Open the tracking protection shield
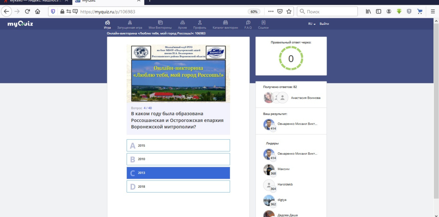Image resolution: width=439 pixels, height=217 pixels. tap(53, 11)
